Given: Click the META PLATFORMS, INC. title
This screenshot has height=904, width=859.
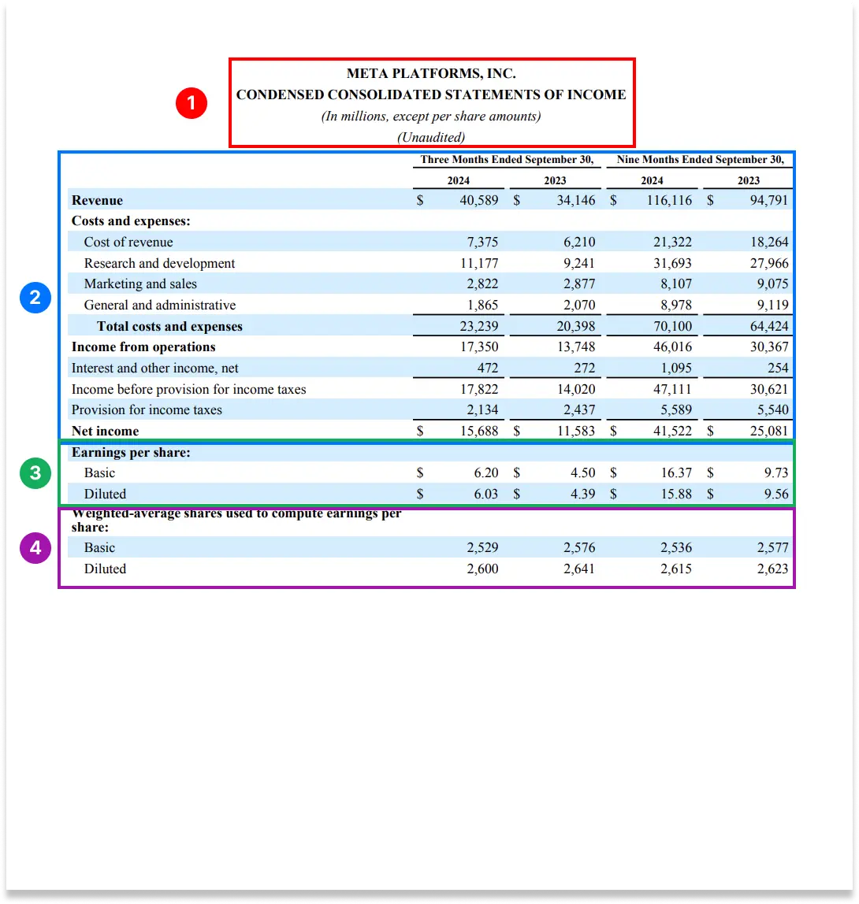Looking at the screenshot, I should tap(431, 74).
